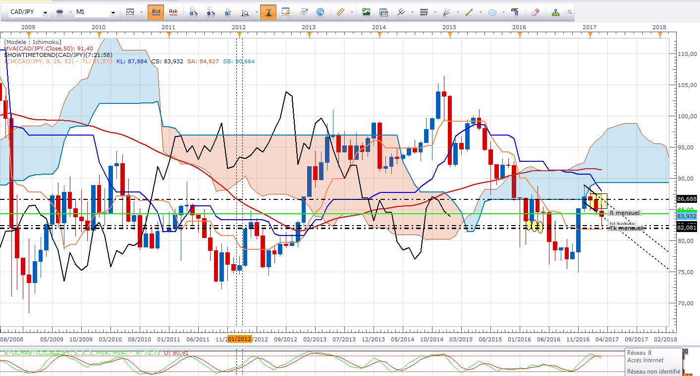Click the chart properties key icon
The image size is (700, 376).
tap(285, 12)
